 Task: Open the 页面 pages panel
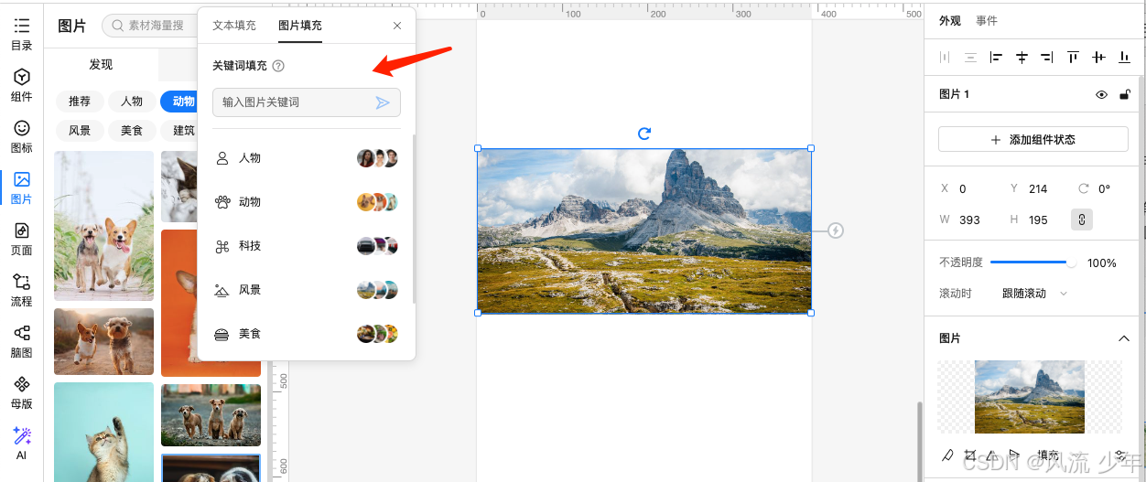click(x=21, y=239)
